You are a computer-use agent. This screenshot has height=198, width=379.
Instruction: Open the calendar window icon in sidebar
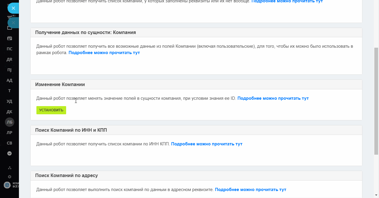(x=10, y=28)
